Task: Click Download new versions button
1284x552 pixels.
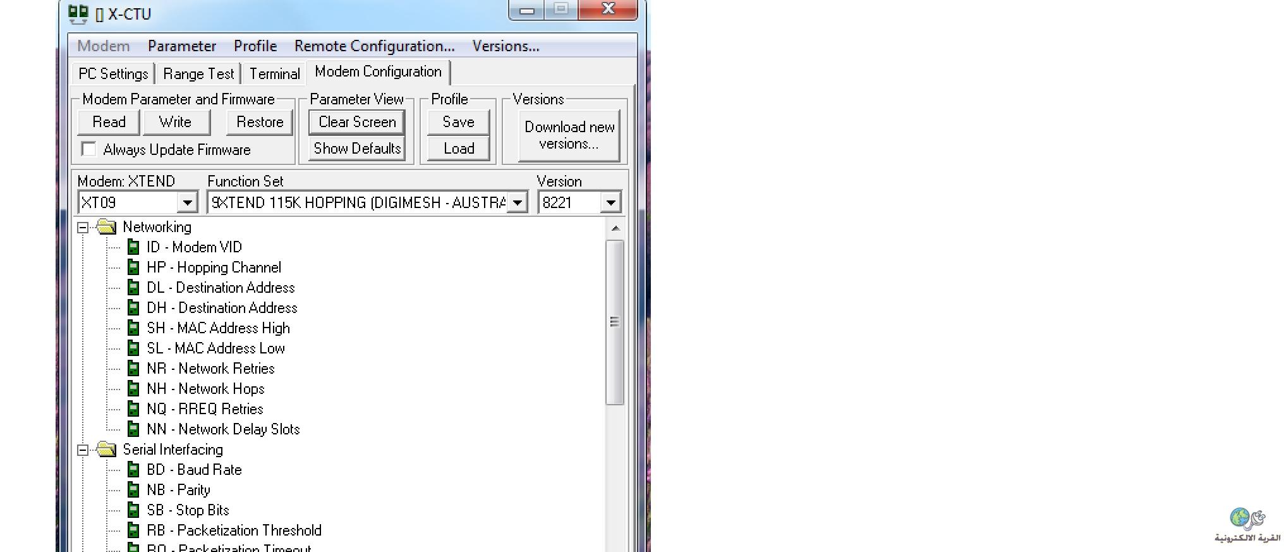Action: 569,135
